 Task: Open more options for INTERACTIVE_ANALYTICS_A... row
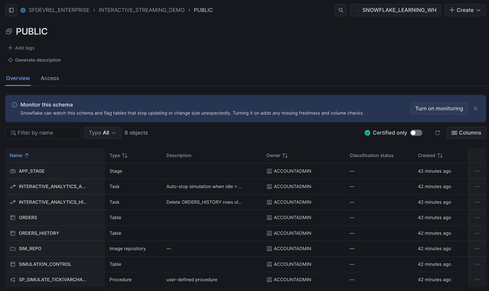click(x=477, y=186)
